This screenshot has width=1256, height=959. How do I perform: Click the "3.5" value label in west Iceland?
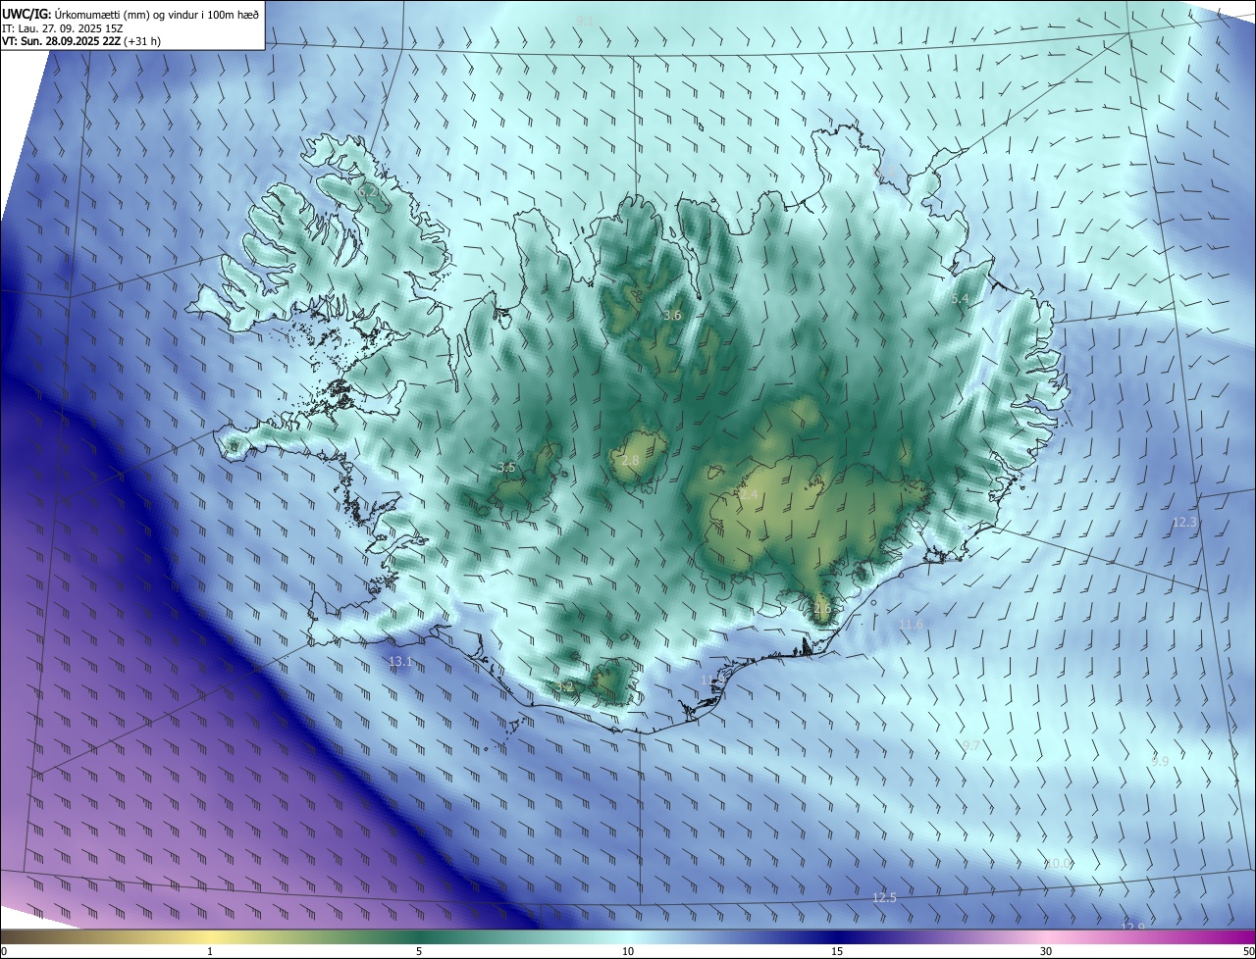(506, 468)
